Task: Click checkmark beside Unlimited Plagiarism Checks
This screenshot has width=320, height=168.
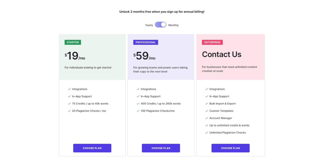Action: [x=207, y=133]
